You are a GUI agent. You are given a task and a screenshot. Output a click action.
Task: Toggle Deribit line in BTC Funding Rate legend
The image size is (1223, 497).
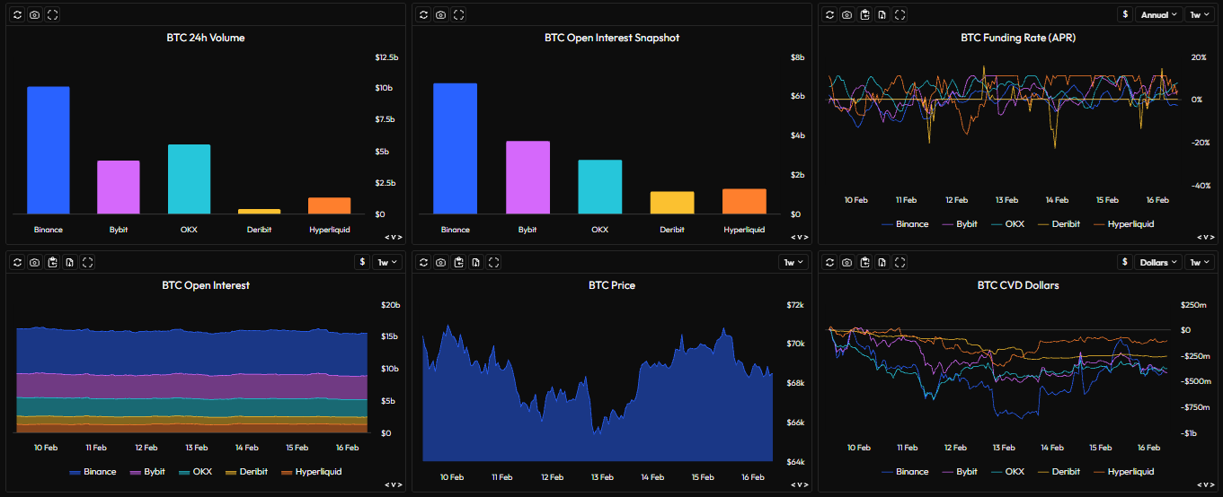point(1059,224)
